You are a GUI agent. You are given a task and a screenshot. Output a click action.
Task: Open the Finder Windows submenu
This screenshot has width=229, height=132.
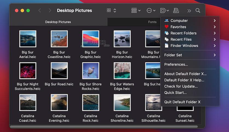point(190,46)
